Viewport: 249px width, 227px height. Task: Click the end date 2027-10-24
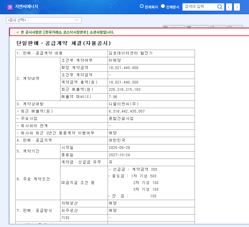click(x=119, y=155)
